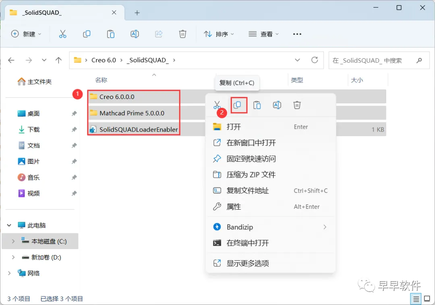Go forward with the right arrow button
Screen dimensions: 435x305
[x=29, y=60]
